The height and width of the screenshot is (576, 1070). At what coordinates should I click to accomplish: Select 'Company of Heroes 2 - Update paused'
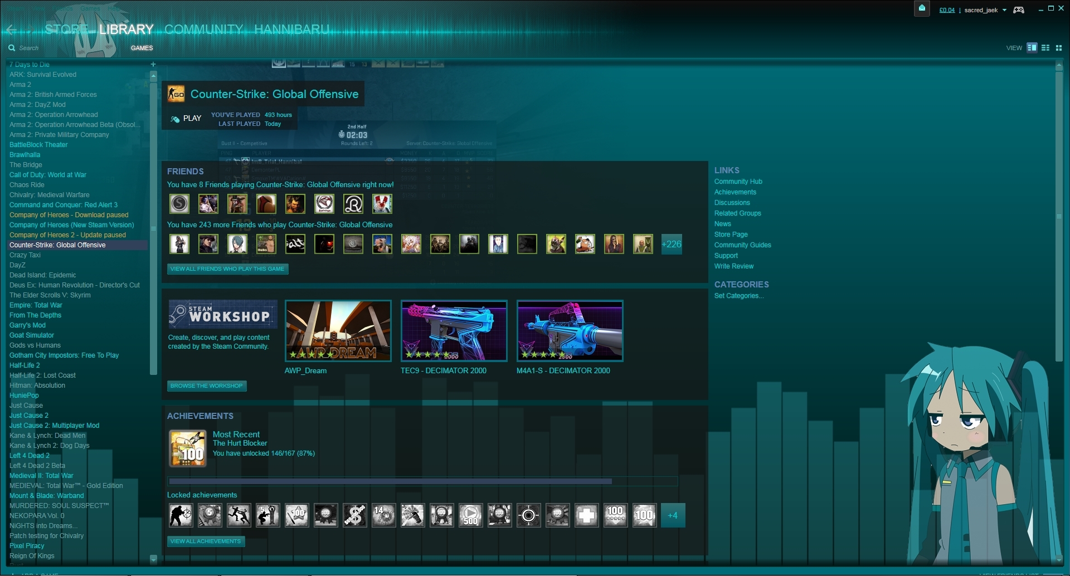tap(67, 235)
